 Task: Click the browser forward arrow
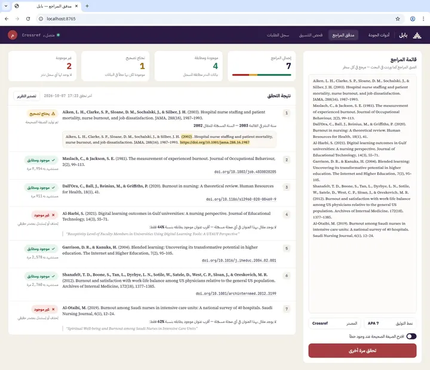(x=17, y=18)
